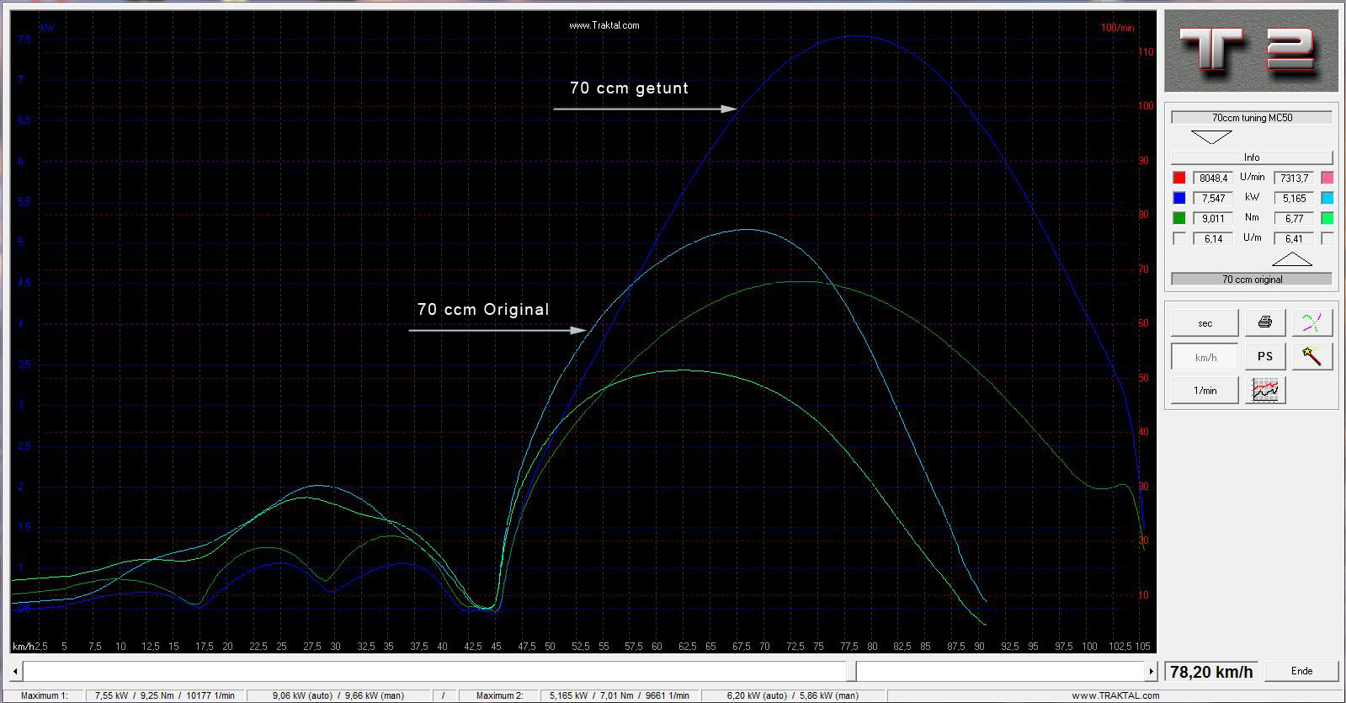Image resolution: width=1346 pixels, height=703 pixels.
Task: Click the 6,77 Nm value field
Action: point(1294,218)
